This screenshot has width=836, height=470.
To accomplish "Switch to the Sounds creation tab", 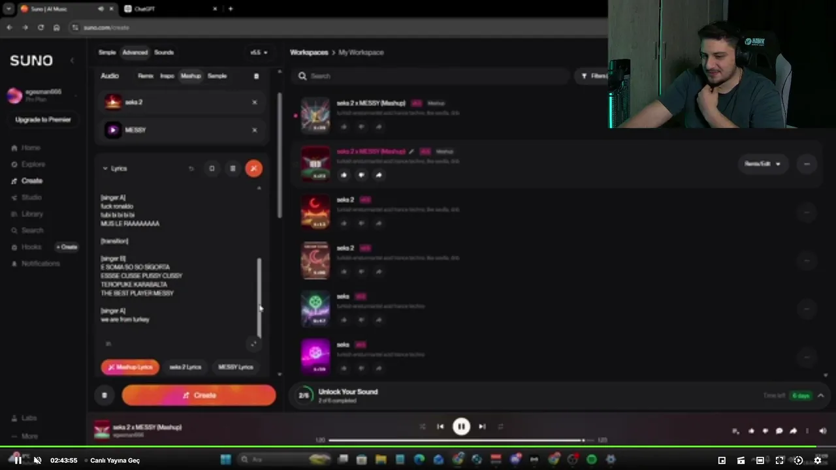I will [x=164, y=52].
